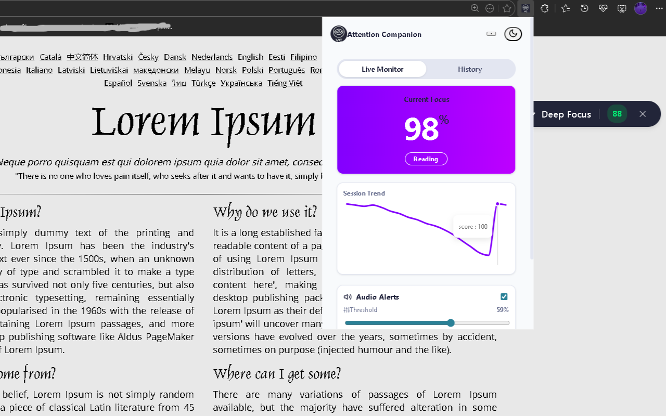Uncheck the Audio Alerts checkbox
Viewport: 666px width, 416px height.
click(x=504, y=296)
